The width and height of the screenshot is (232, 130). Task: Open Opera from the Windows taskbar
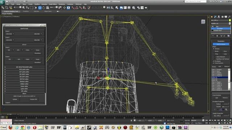35,127
